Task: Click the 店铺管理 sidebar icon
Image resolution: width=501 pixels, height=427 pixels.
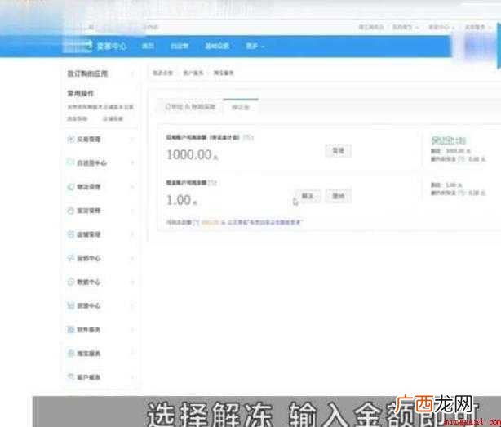Action: pyautogui.click(x=70, y=234)
